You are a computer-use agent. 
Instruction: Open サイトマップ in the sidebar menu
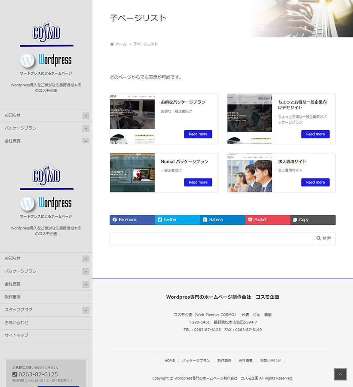pyautogui.click(x=16, y=335)
